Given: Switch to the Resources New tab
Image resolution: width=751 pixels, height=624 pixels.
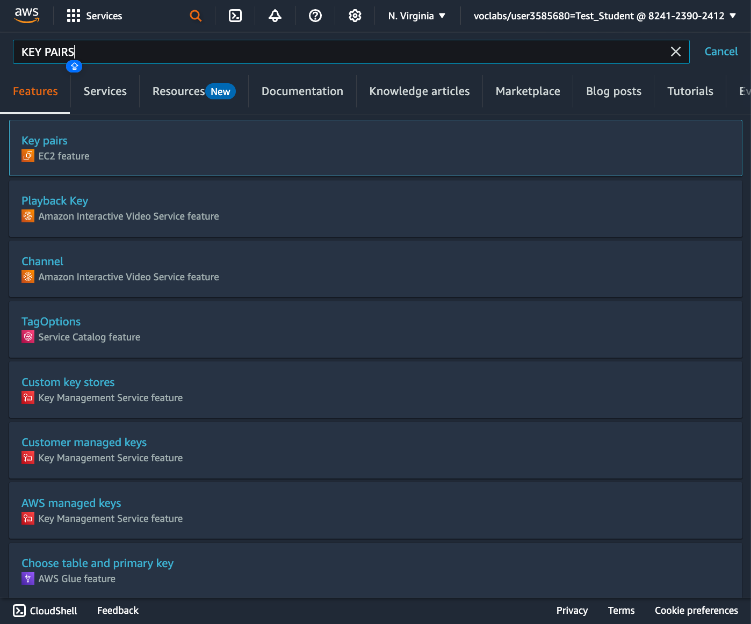Looking at the screenshot, I should coord(194,91).
